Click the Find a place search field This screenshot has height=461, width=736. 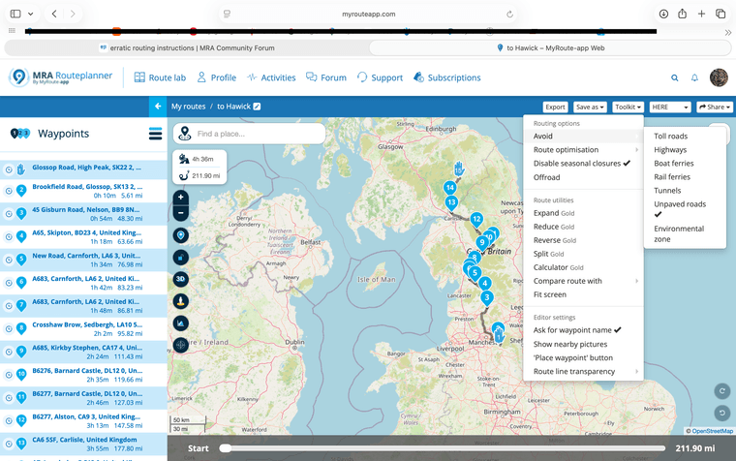pos(249,134)
